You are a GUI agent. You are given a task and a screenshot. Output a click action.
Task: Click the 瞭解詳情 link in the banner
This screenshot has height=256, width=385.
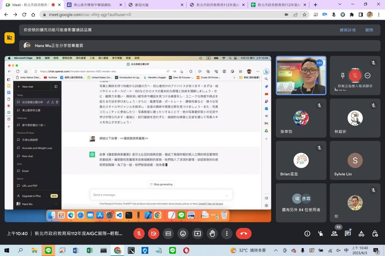coord(348,30)
